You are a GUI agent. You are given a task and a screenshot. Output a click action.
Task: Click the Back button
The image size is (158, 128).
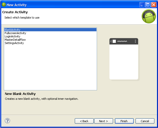(84, 121)
